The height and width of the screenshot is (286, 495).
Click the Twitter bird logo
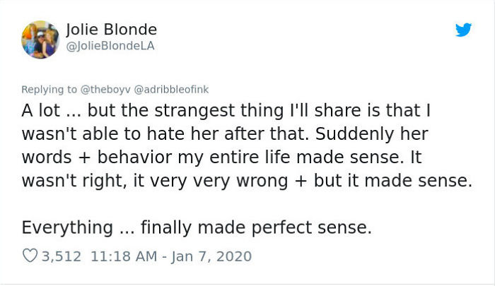point(463,30)
